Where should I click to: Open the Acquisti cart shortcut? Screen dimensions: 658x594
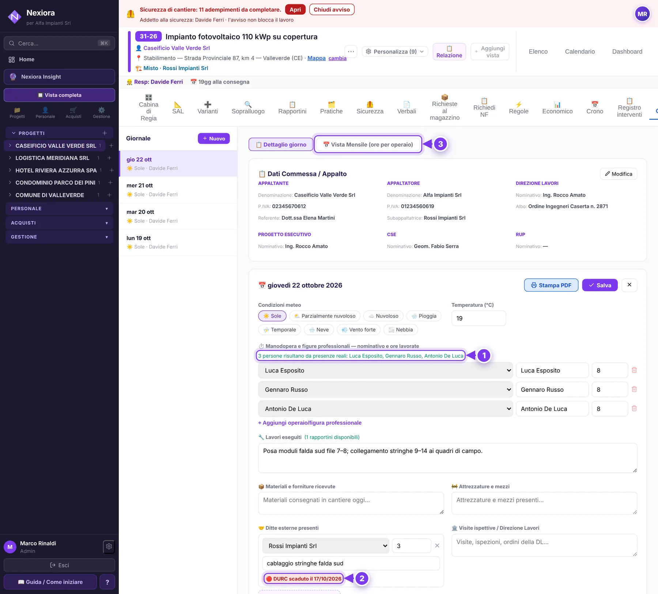[73, 113]
